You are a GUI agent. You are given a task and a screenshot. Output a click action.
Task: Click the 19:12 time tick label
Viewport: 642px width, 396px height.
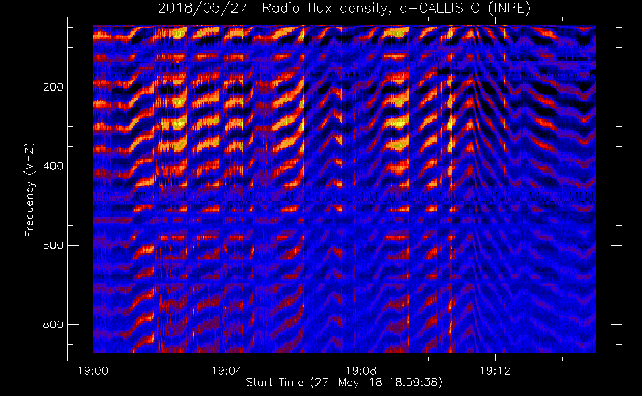pyautogui.click(x=495, y=371)
